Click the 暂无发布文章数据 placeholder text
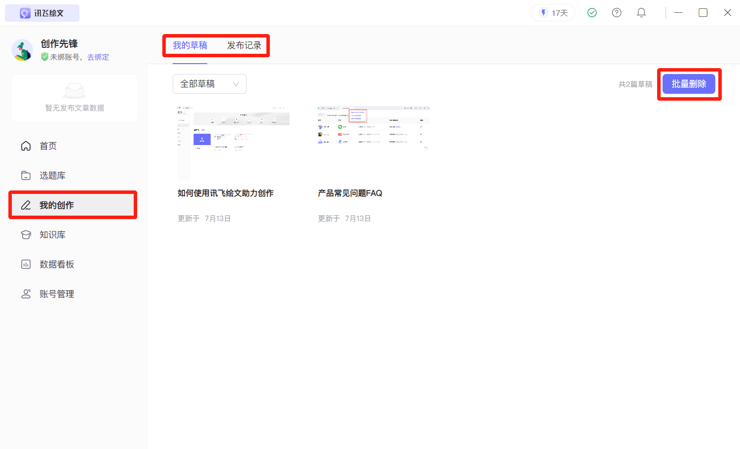The width and height of the screenshot is (740, 449). pos(74,108)
